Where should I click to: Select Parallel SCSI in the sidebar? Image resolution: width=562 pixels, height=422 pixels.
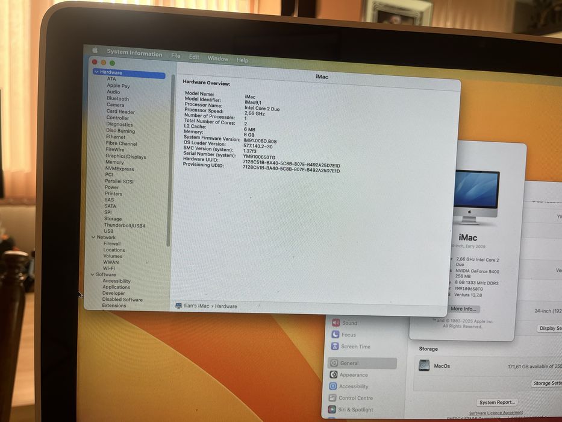point(119,181)
